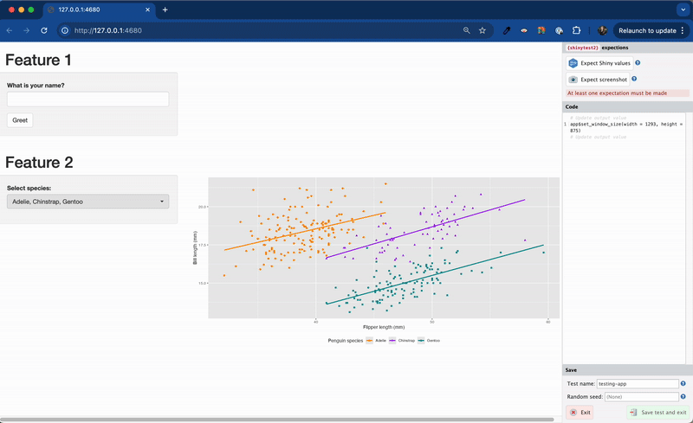693x423 pixels.
Task: View site information icon in address bar
Action: 64,30
